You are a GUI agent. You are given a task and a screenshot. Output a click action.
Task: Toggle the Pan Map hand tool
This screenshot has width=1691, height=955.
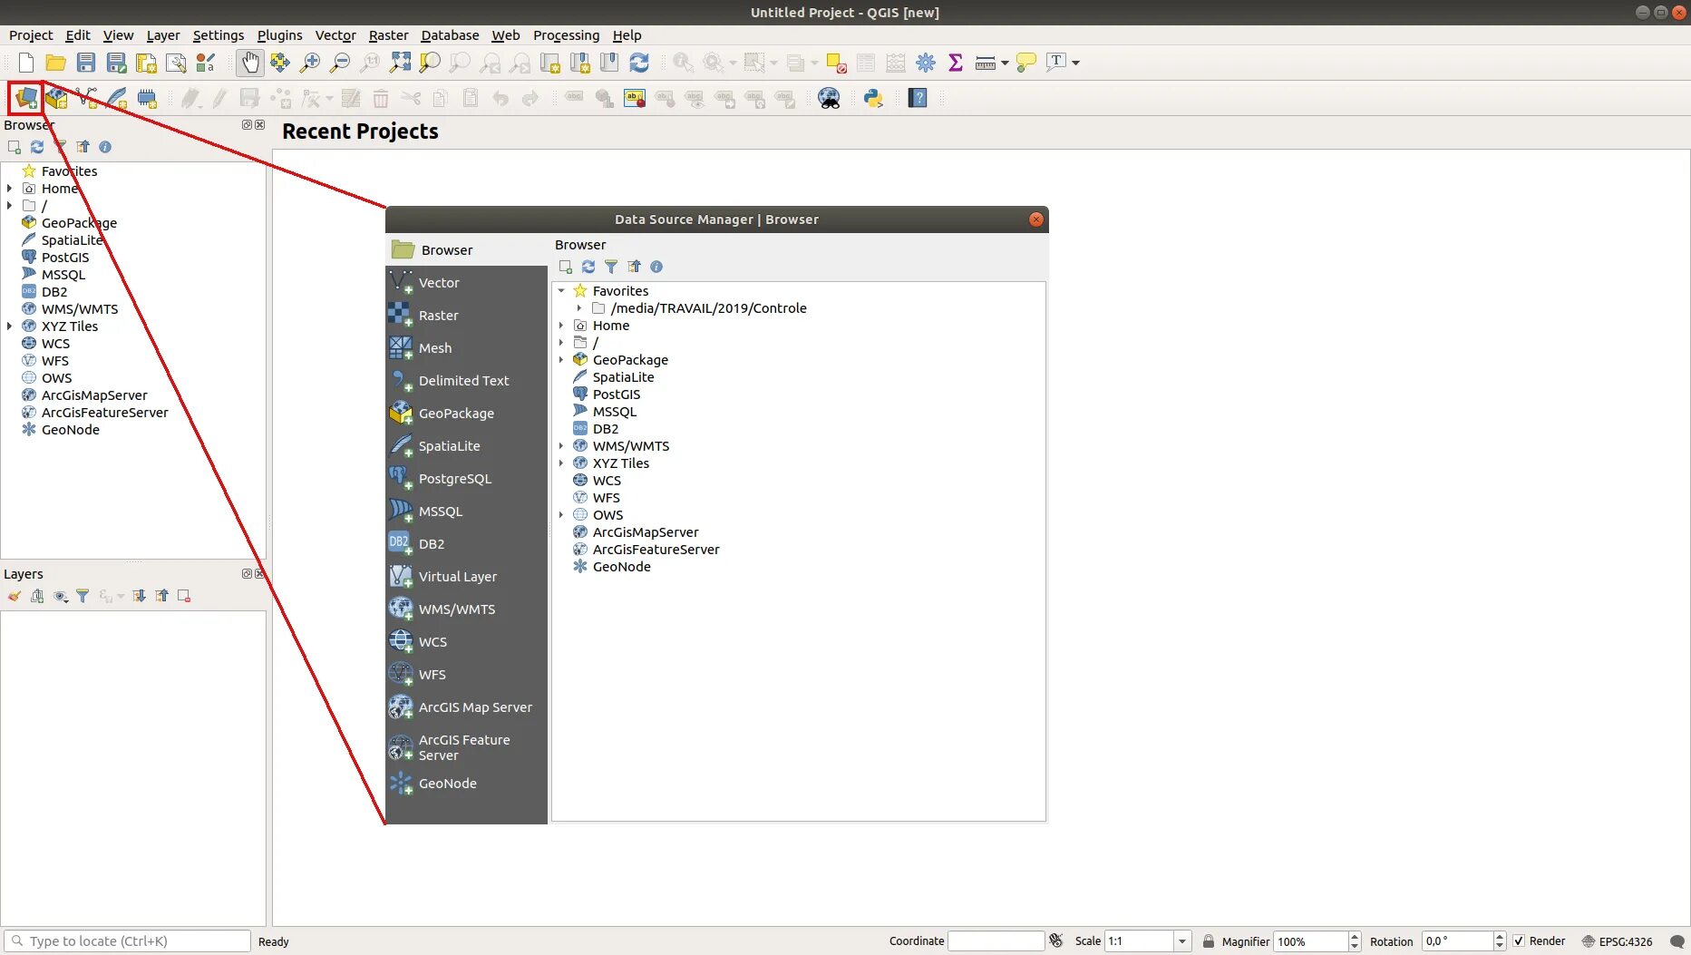(249, 63)
